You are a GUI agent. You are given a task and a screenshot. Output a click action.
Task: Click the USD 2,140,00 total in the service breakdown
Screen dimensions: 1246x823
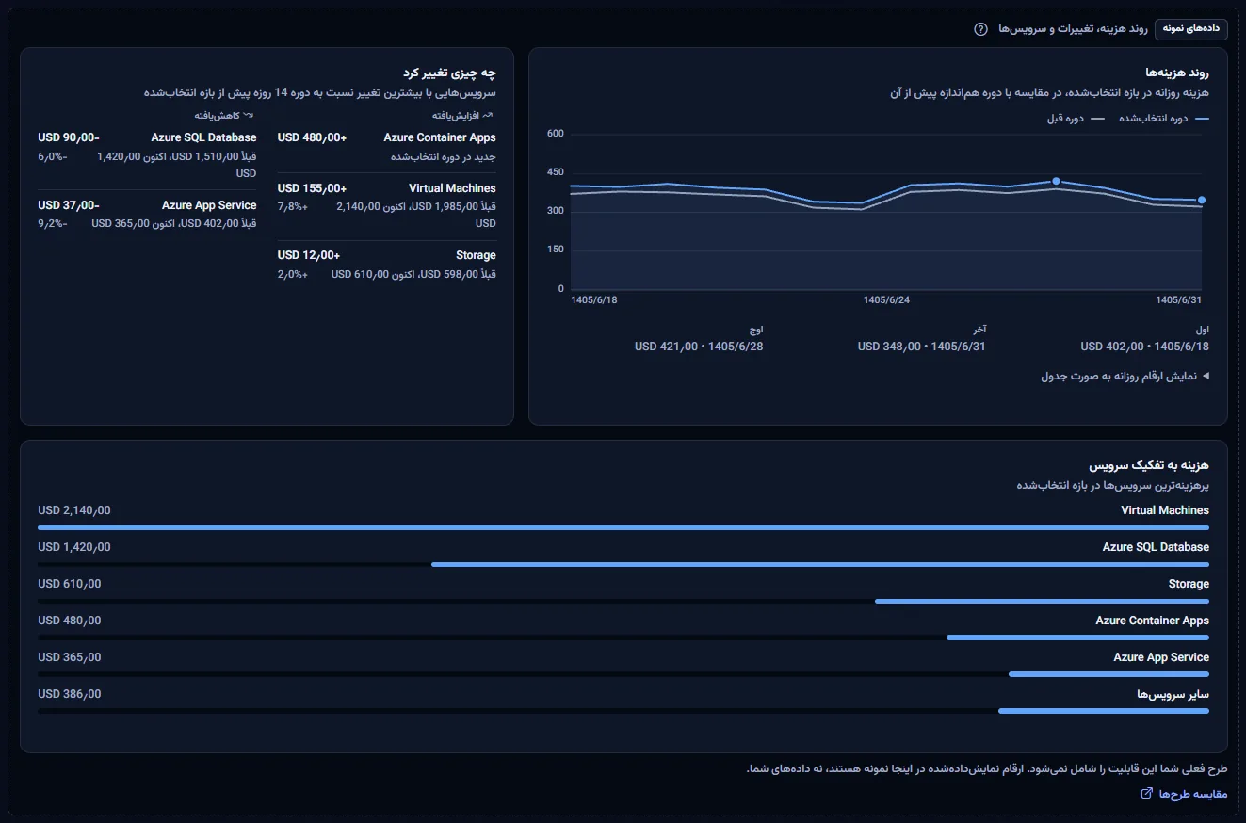click(x=74, y=510)
